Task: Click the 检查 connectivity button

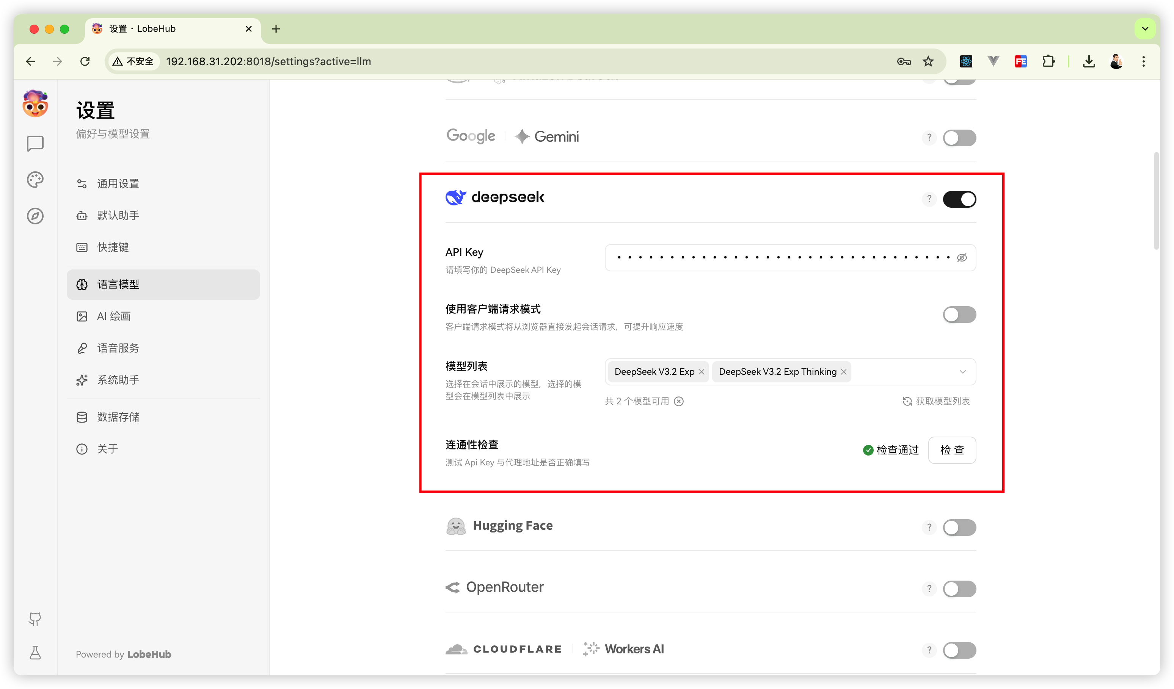Action: coord(952,450)
